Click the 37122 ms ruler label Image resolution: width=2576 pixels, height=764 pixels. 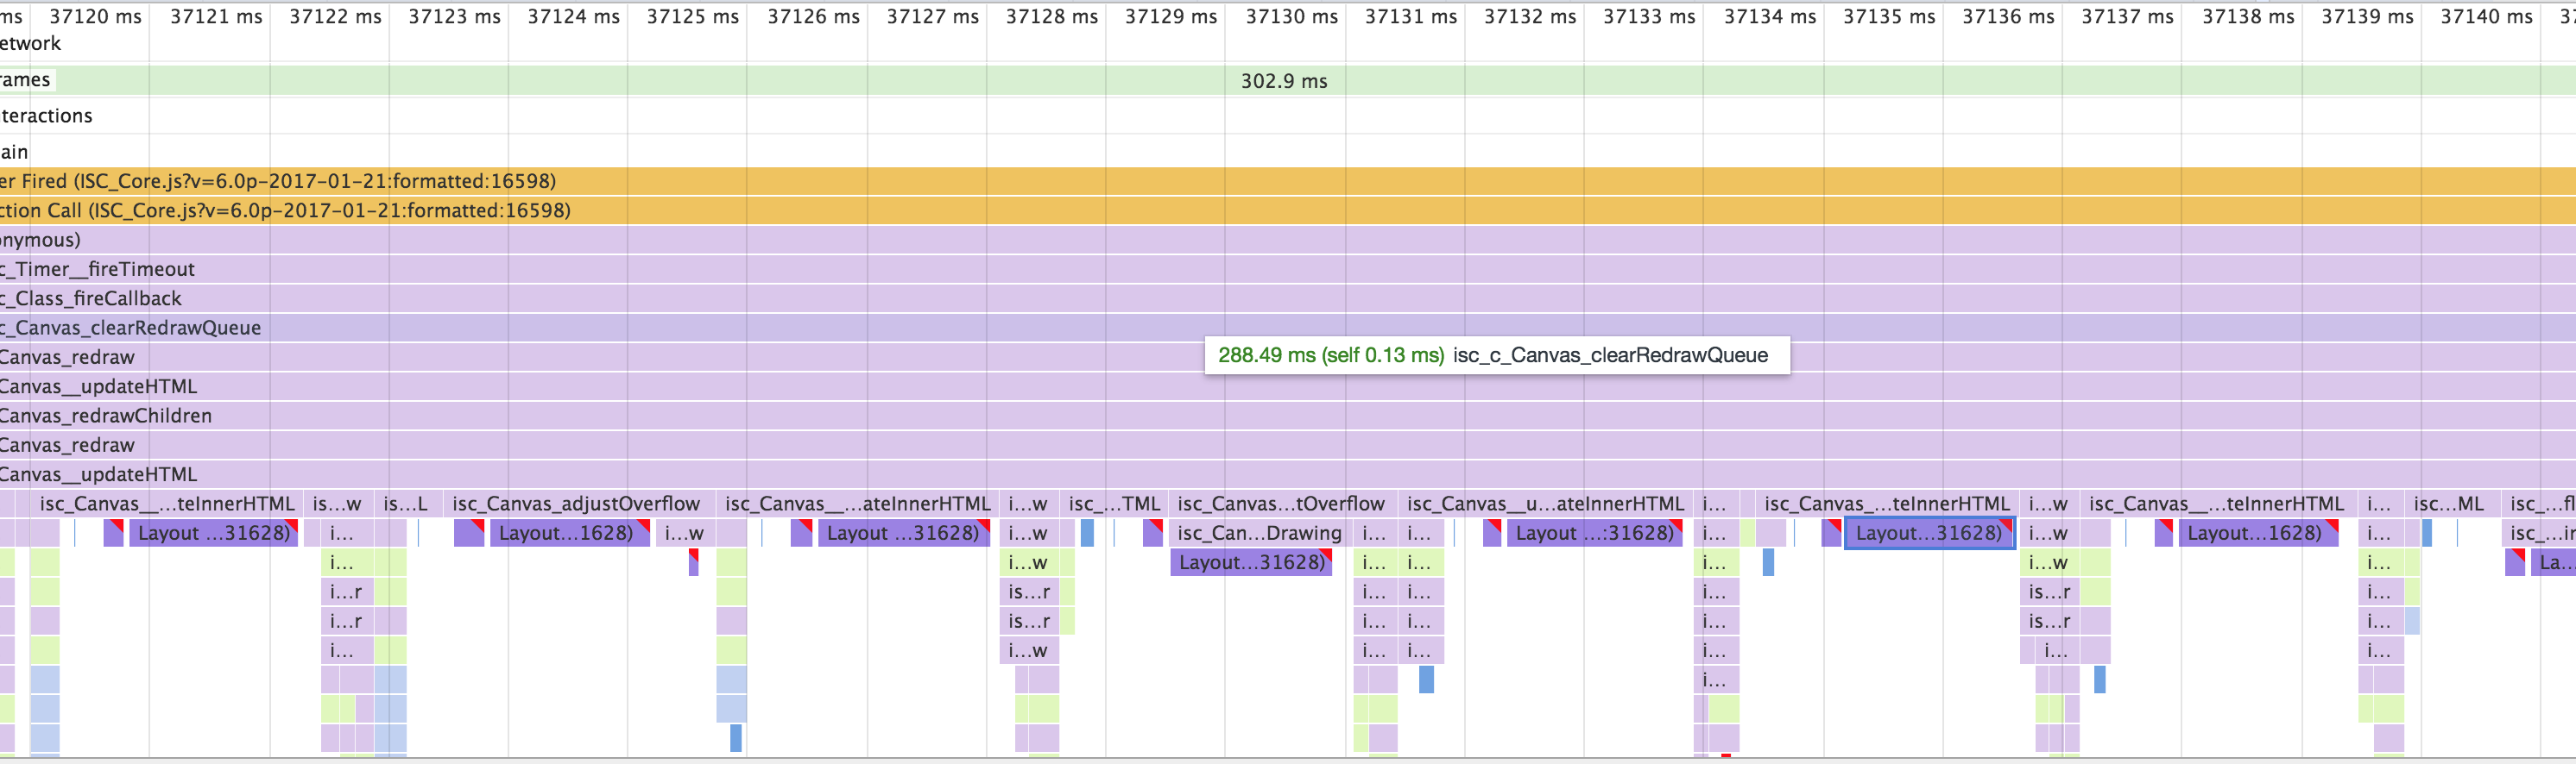335,17
